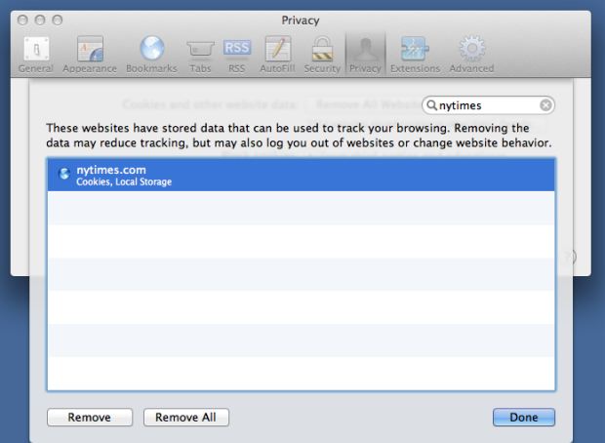Open the General preferences pane
This screenshot has width=605, height=443.
36,54
